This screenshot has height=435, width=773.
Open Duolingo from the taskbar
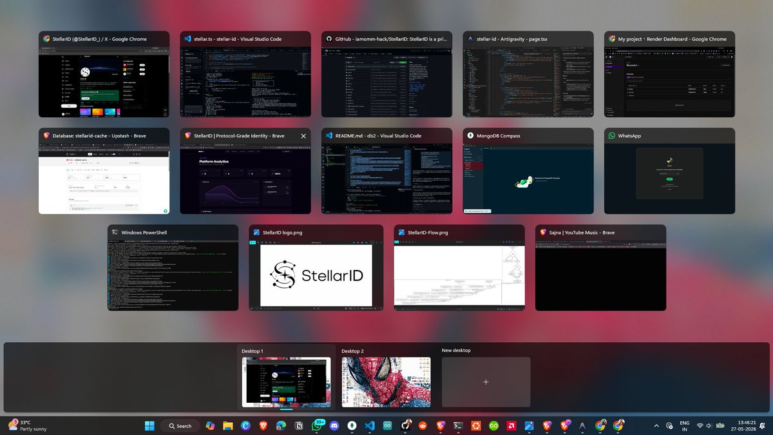(494, 425)
